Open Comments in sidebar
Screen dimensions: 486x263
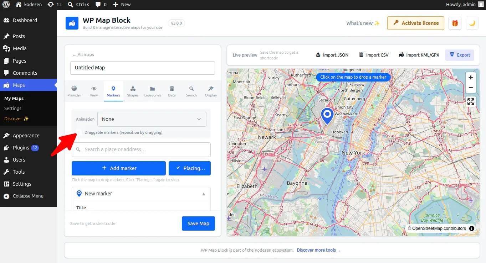pos(29,73)
